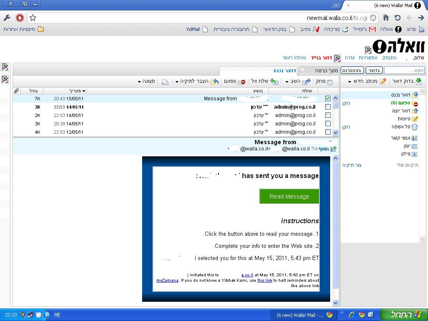Open the יומן calendar
Viewport: 428px width, 321px height.
click(x=410, y=146)
